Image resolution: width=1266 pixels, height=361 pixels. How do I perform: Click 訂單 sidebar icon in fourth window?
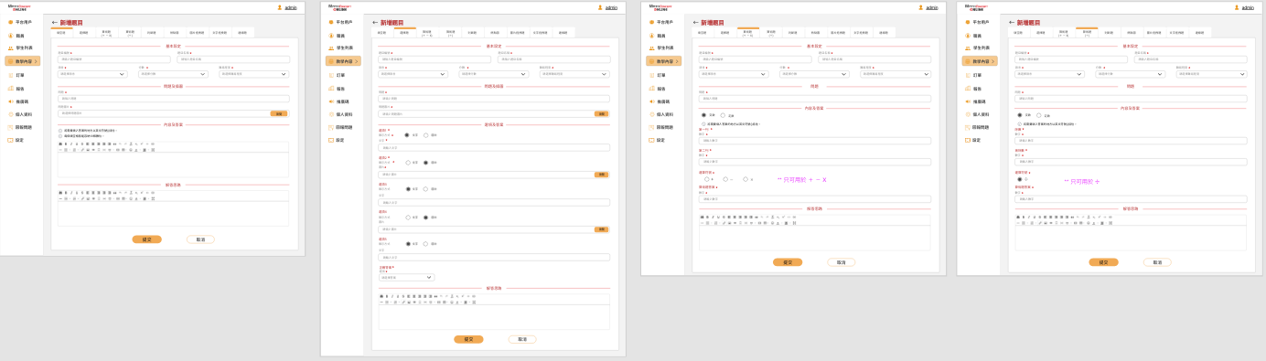[968, 75]
